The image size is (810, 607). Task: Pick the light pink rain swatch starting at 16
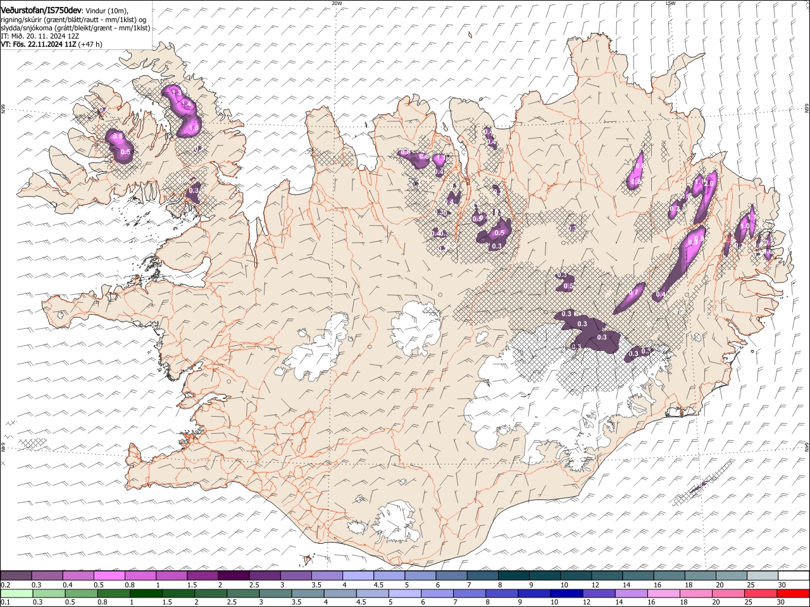pos(663,593)
